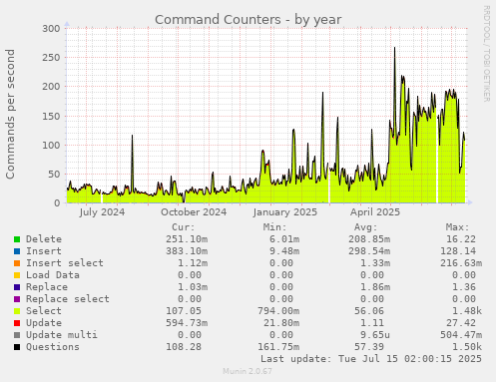496x382 pixels.
Task: Click the Insert max value 128.14
Action: (x=458, y=251)
